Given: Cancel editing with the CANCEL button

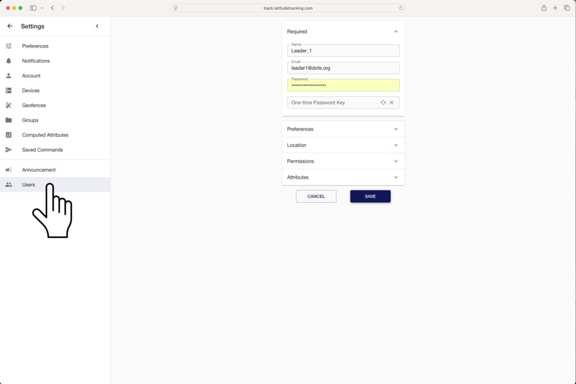Looking at the screenshot, I should pos(316,196).
